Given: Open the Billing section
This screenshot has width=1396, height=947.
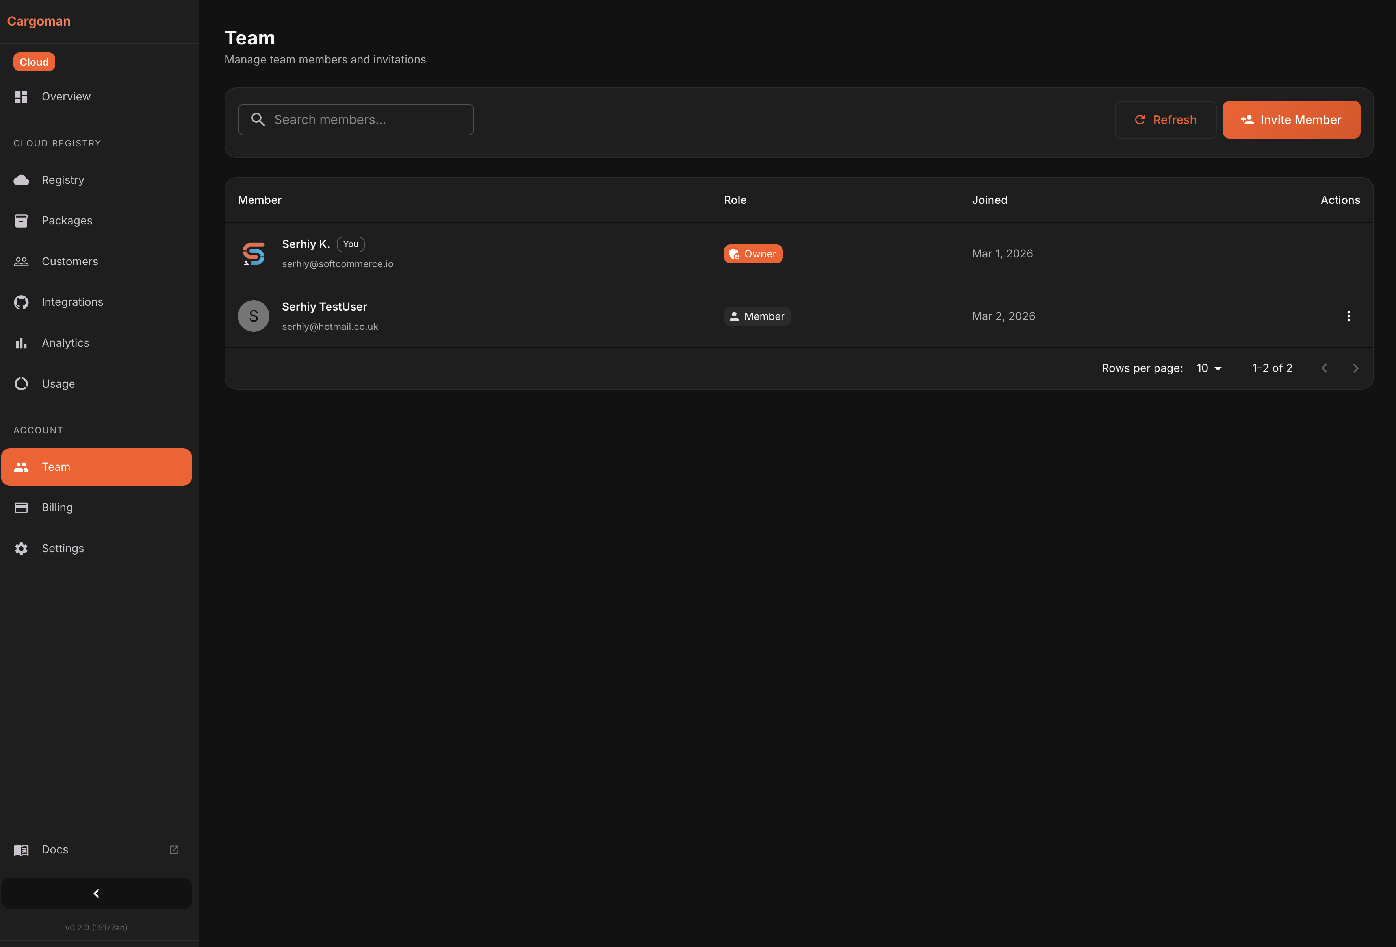Looking at the screenshot, I should (x=56, y=507).
